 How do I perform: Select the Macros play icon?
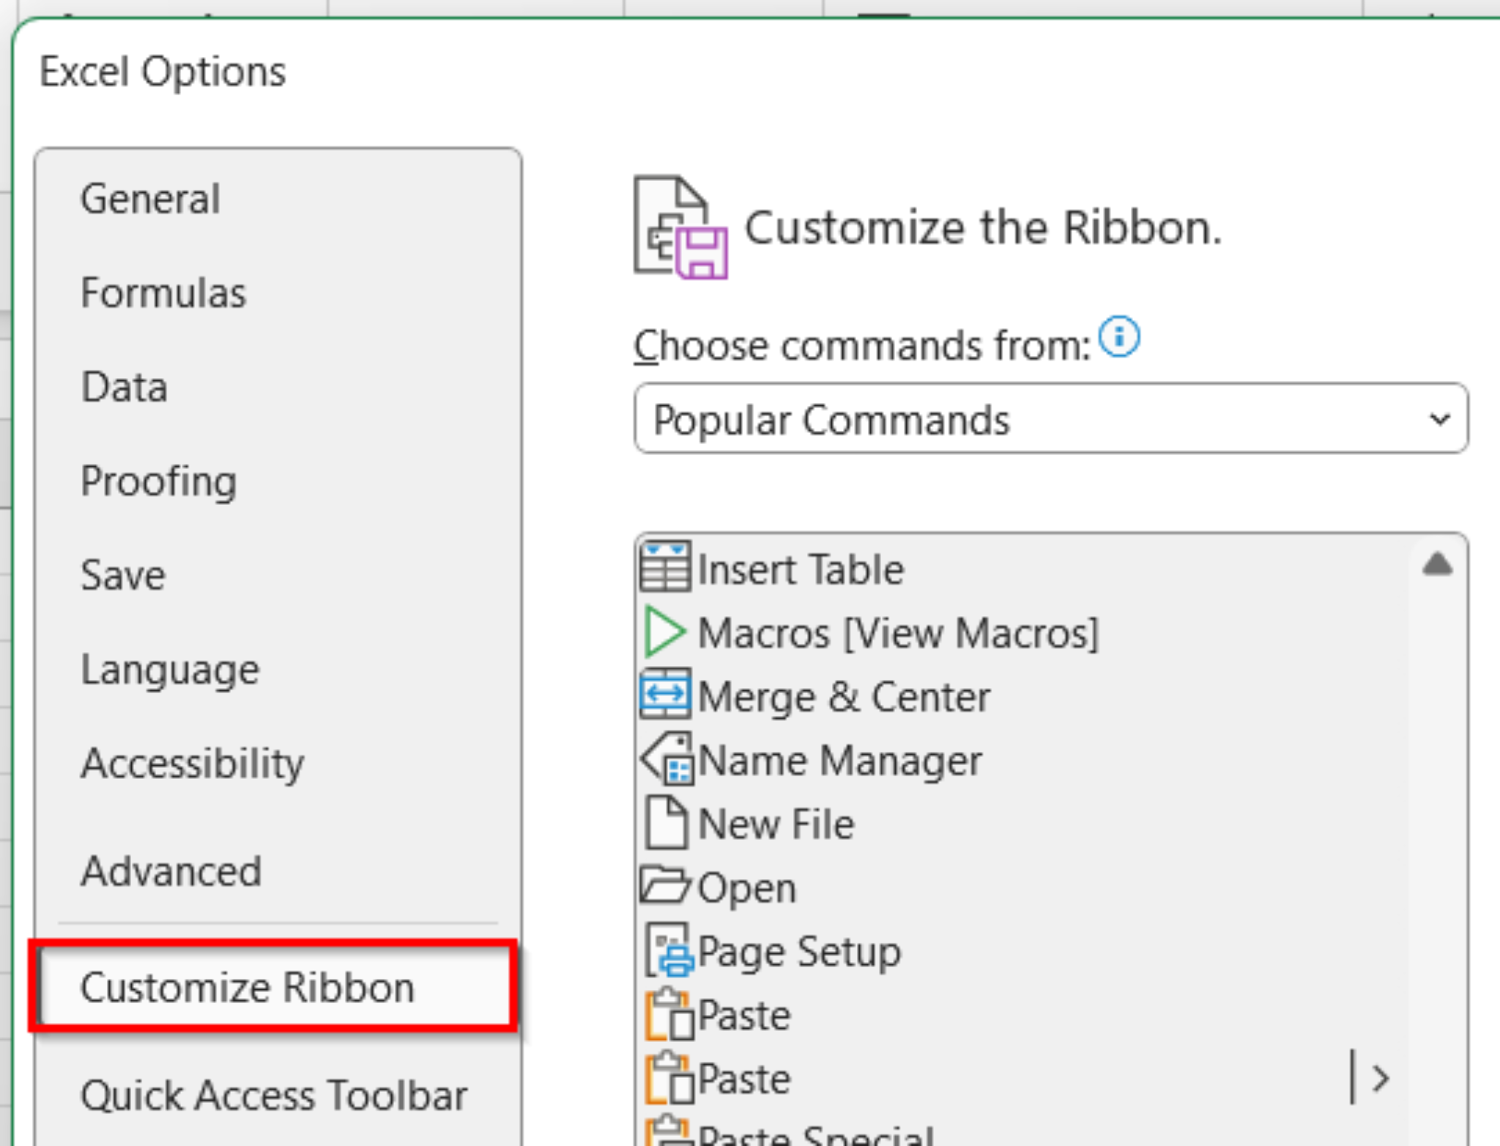coord(664,631)
